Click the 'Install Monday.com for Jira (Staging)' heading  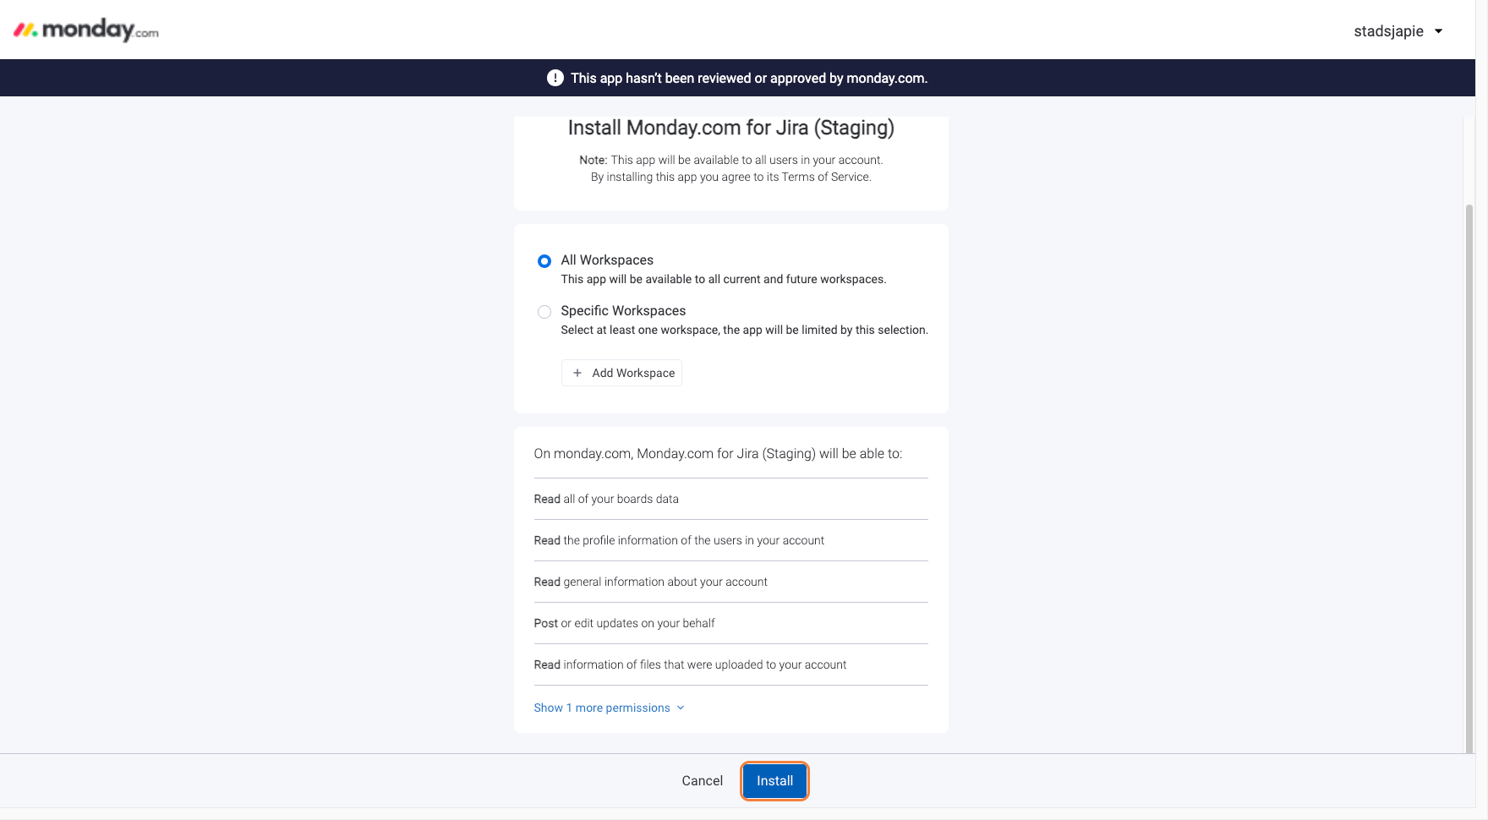[730, 128]
